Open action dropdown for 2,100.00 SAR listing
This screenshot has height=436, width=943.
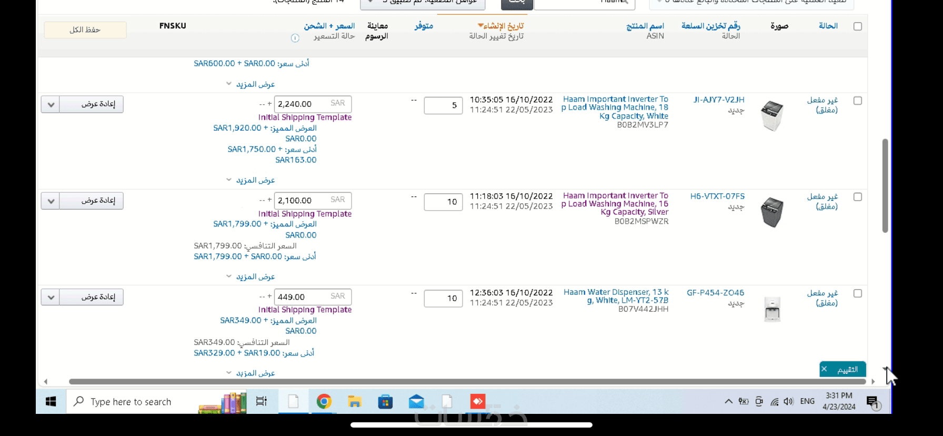(51, 201)
